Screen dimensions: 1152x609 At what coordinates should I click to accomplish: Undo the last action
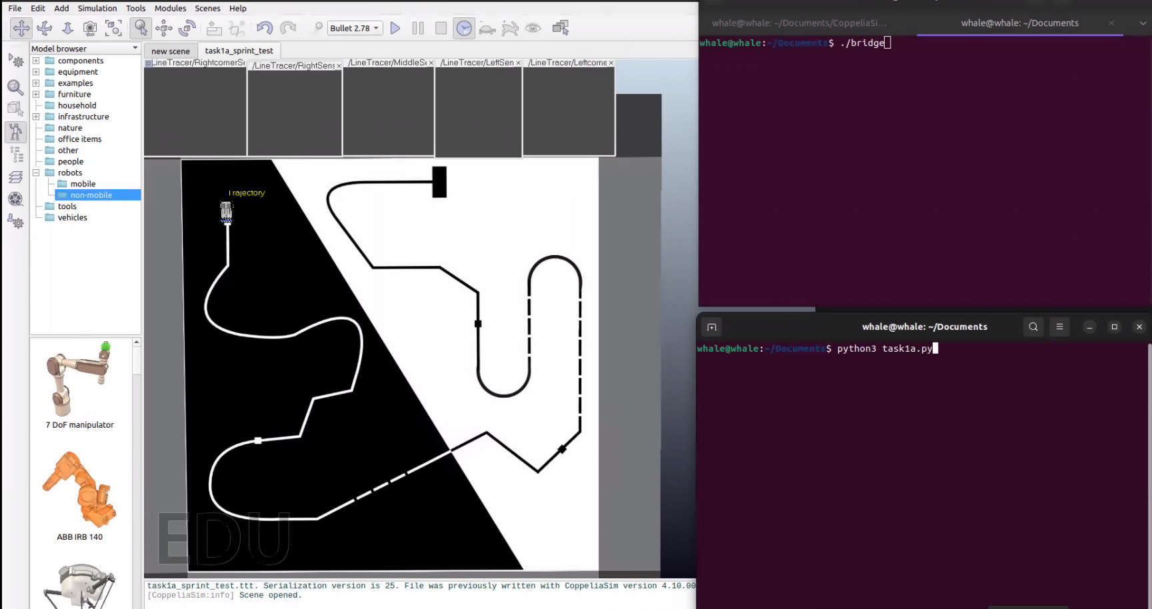265,28
